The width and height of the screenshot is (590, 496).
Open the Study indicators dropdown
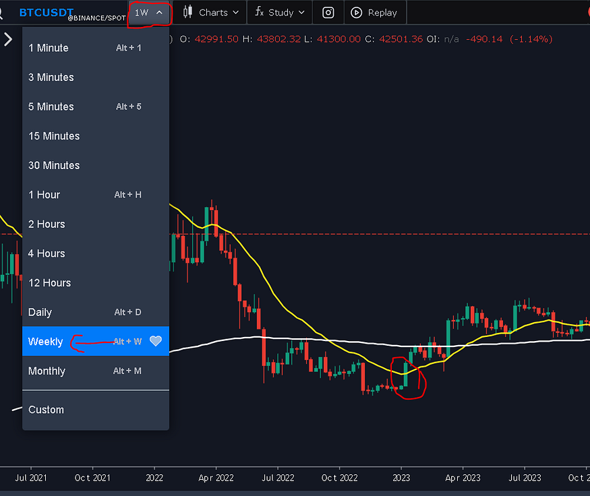[x=280, y=13]
